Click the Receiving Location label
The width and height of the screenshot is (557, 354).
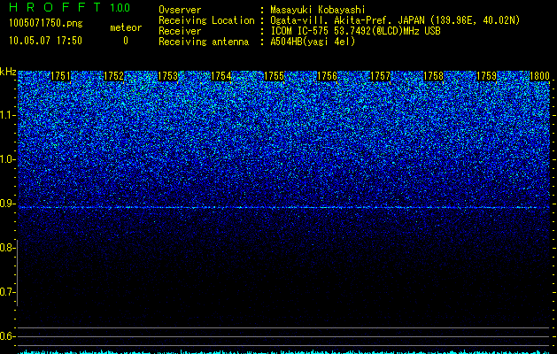(x=206, y=20)
